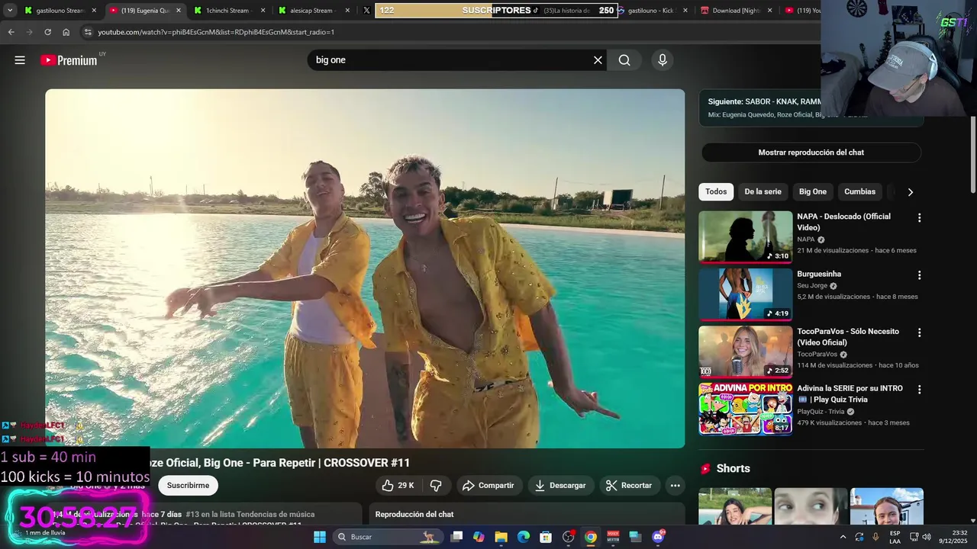Expand the 'Siguiente: SABOR - KNAK' playlist panel
Image resolution: width=977 pixels, height=549 pixels.
[x=763, y=108]
